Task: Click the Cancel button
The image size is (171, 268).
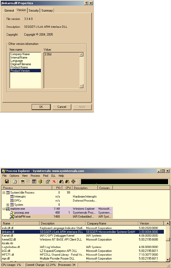Action: pos(62,107)
